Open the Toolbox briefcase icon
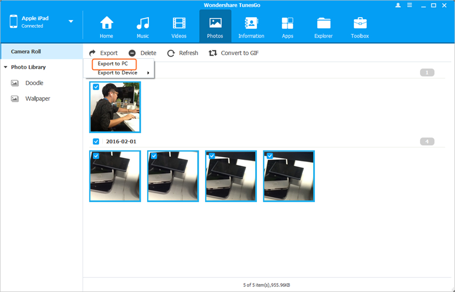The height and width of the screenshot is (292, 455). [360, 24]
